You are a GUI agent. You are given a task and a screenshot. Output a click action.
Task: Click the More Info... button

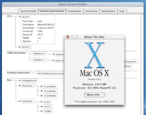[x=94, y=95]
